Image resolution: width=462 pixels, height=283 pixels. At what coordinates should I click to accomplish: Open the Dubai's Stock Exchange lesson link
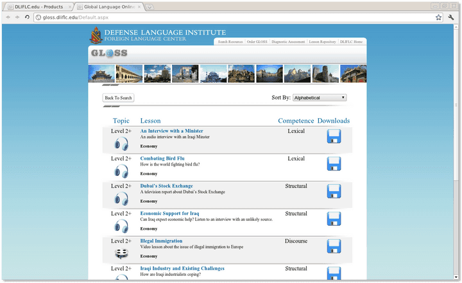pos(166,185)
